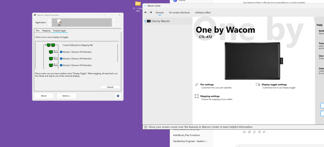Go forward in Wacom Center

point(151,12)
